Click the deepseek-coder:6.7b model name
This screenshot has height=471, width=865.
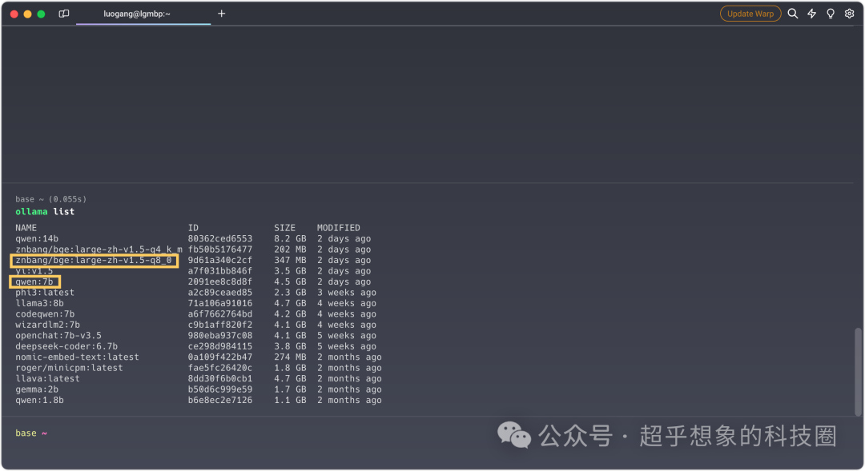[x=66, y=346]
